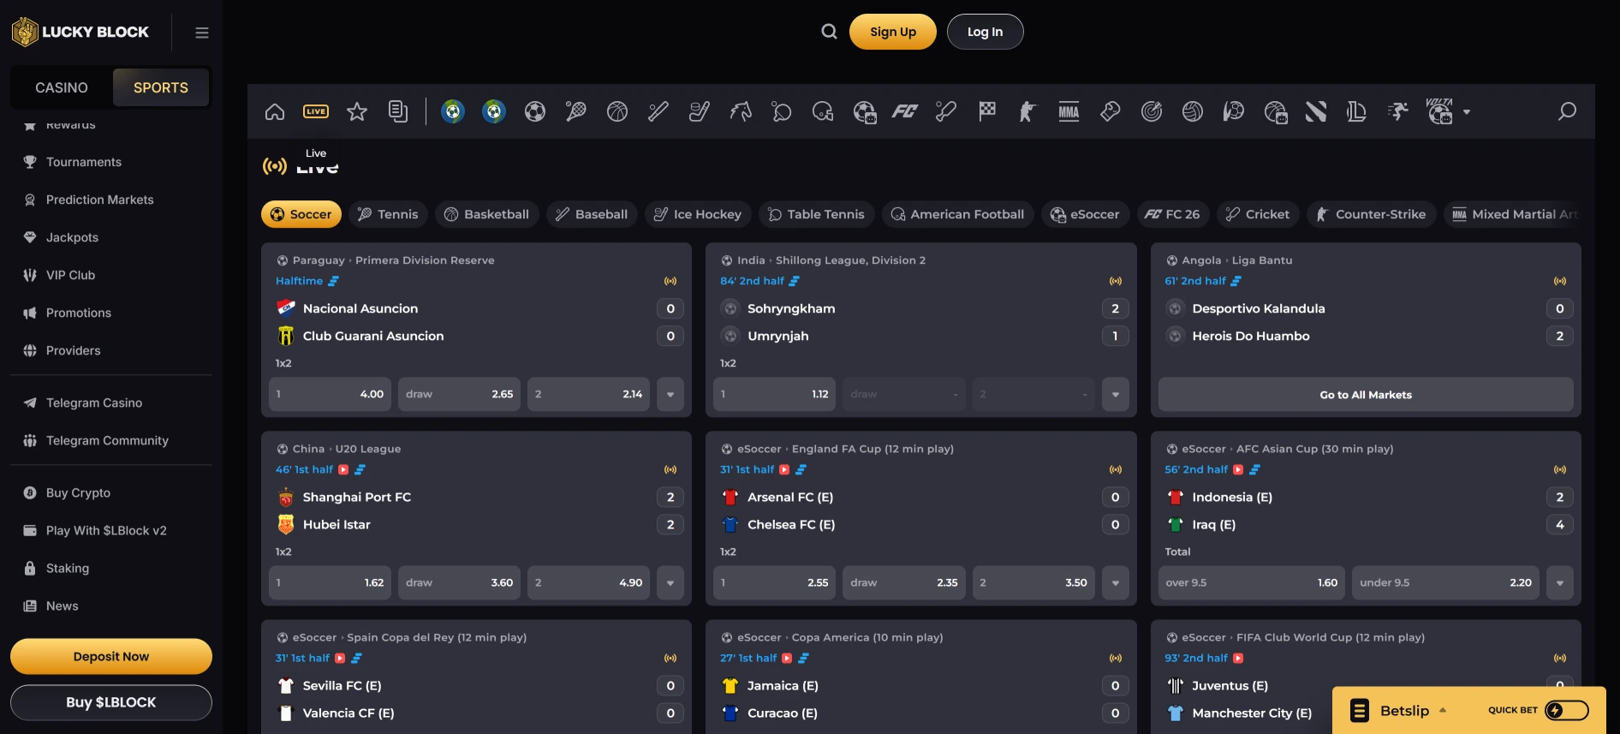
Task: Select the ice hockey stick icon
Action: click(700, 111)
